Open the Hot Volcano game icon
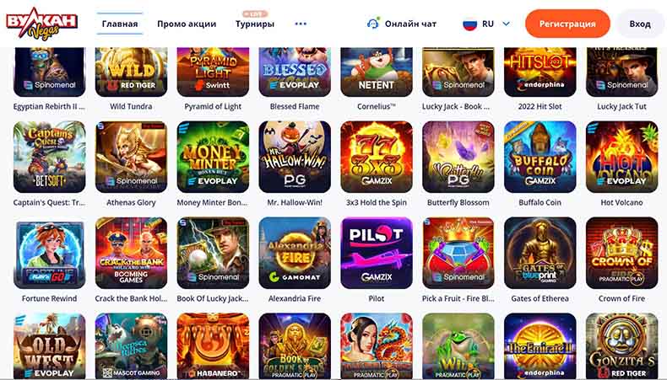Screen dimensions: 667x380 tap(622, 157)
